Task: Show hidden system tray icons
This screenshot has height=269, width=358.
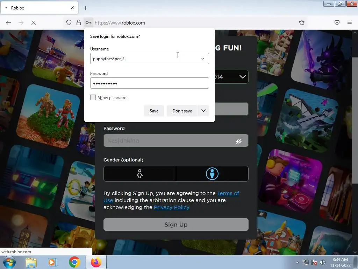Action: 297,262
